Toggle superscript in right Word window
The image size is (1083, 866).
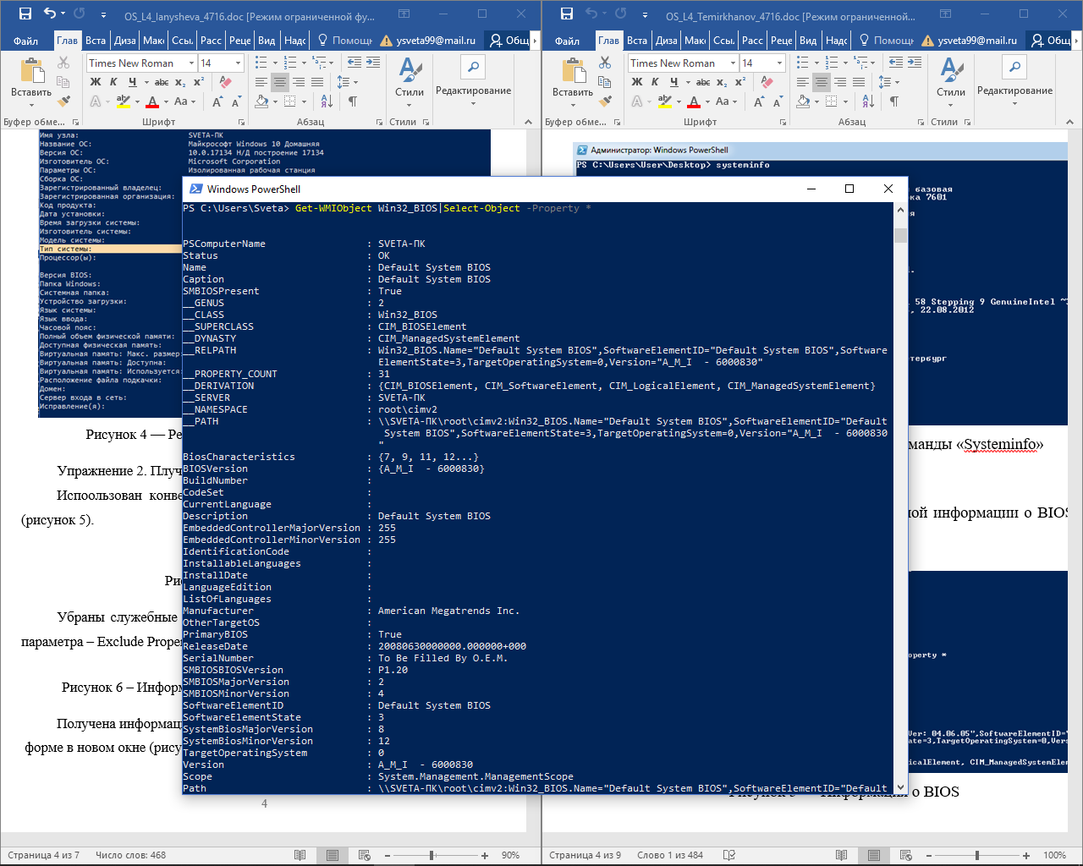[x=740, y=82]
